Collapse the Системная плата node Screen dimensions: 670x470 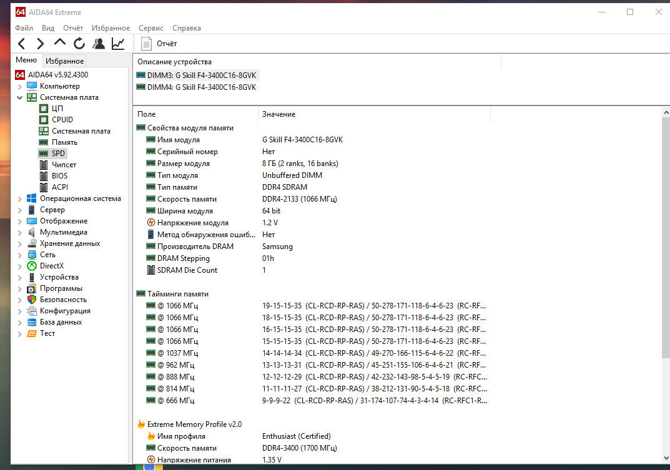click(20, 97)
